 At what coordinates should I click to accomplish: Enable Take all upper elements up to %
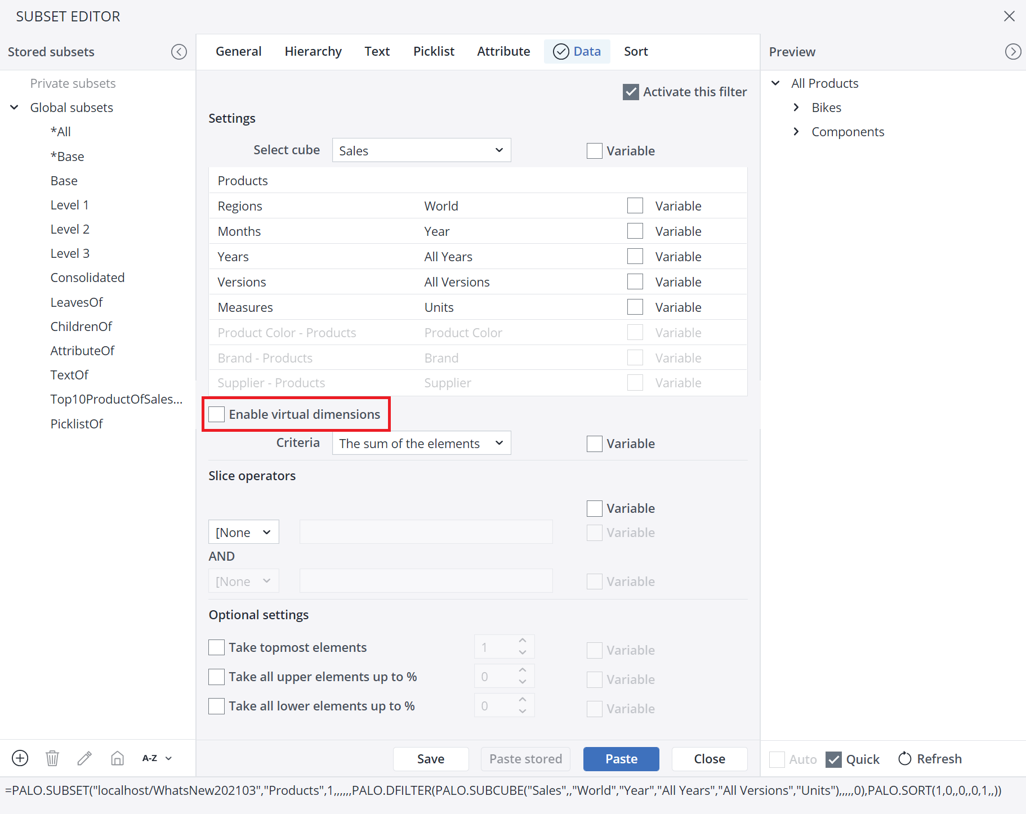click(217, 677)
